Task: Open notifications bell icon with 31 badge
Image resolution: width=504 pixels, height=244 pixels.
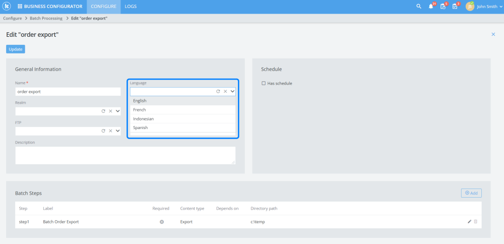Action: [x=431, y=7]
